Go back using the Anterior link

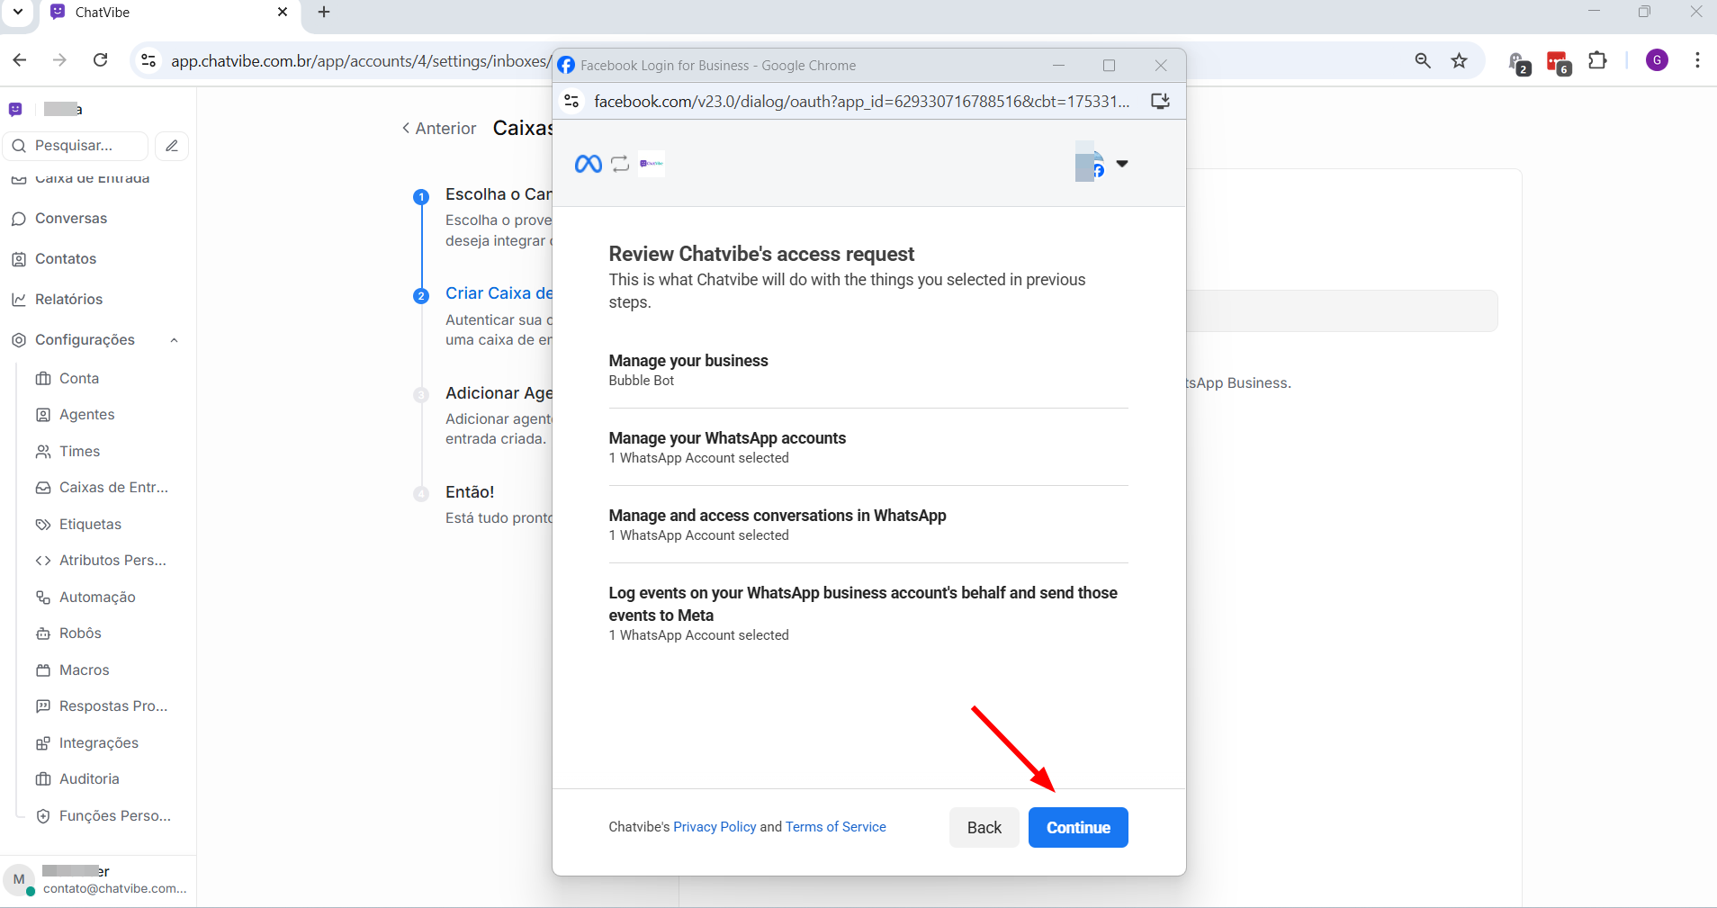click(439, 129)
